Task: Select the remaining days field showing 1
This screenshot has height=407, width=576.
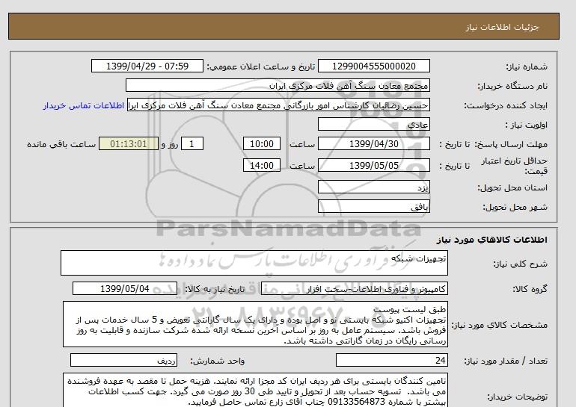Action: pyautogui.click(x=192, y=143)
